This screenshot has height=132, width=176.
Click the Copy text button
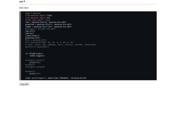(24, 84)
